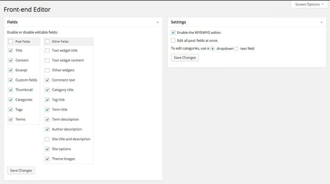
Task: Uncheck the Theme images checkbox
Action: 47,159
